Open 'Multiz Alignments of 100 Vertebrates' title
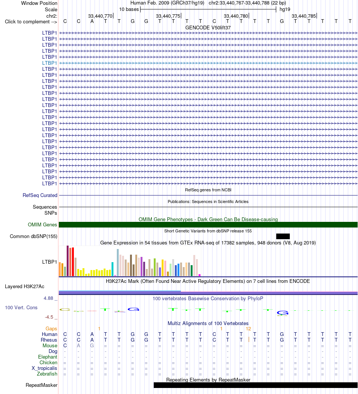Screen dimensions: 358x394 pyautogui.click(x=208, y=324)
